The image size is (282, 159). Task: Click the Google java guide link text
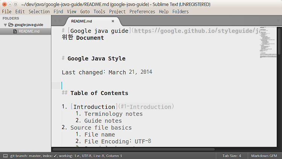pos(99,31)
